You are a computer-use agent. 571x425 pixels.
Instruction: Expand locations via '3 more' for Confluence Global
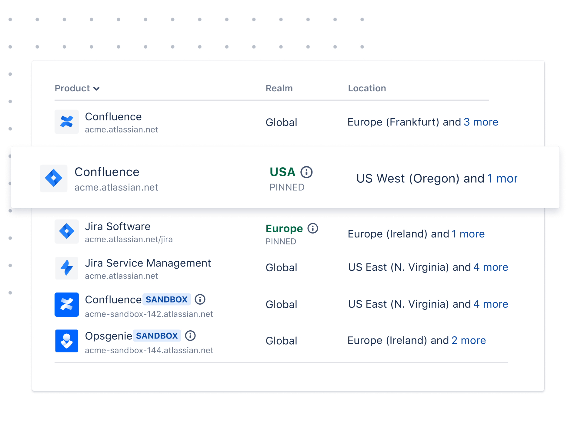[x=481, y=122]
